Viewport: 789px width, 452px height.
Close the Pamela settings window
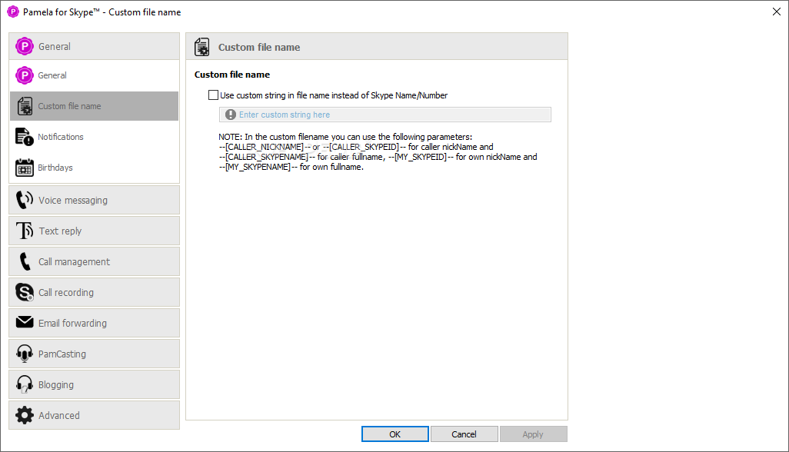tap(777, 12)
